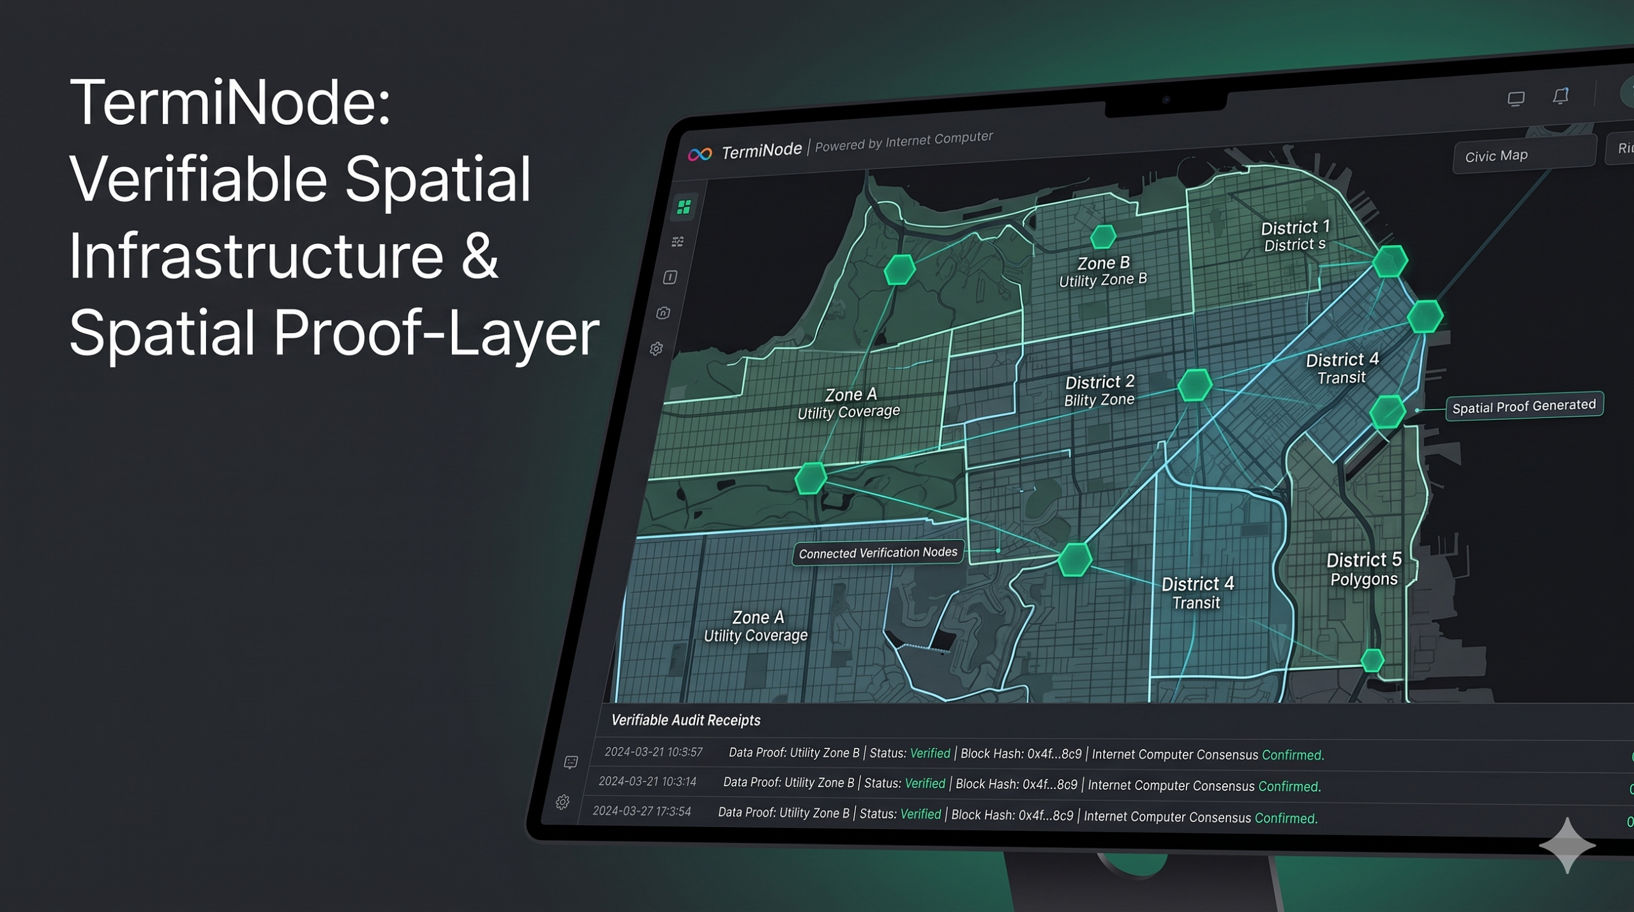Click Powered by Internet Computer text
1634x912 pixels.
pos(904,141)
